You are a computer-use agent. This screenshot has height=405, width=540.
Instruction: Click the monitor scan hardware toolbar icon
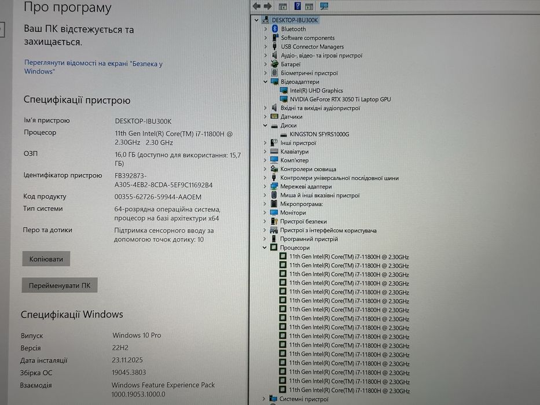pyautogui.click(x=324, y=6)
